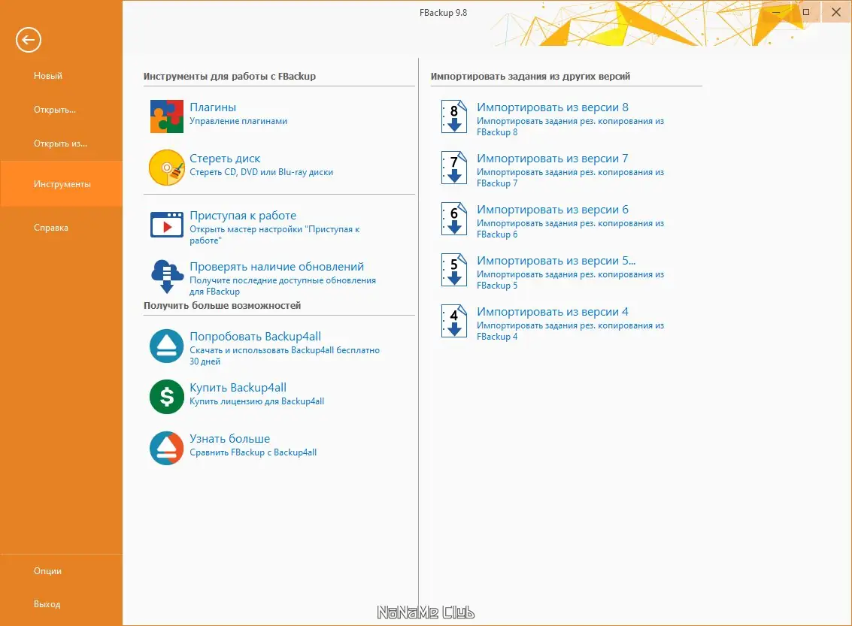Screen dimensions: 852x626
Task: Click Купить Backup4all link
Action: (x=238, y=387)
